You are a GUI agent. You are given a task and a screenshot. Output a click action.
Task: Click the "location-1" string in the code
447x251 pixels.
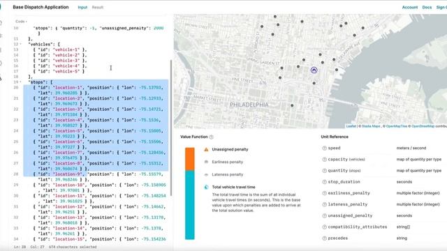[x=68, y=87]
